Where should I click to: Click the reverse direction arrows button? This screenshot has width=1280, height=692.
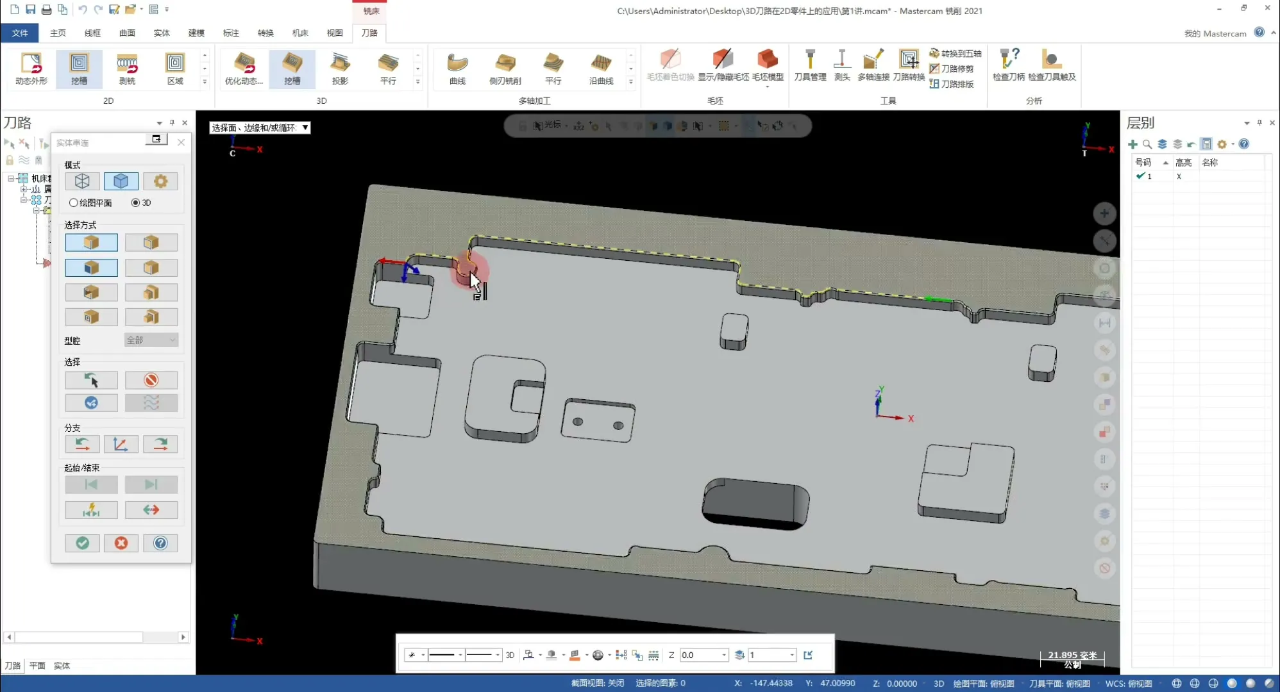151,510
